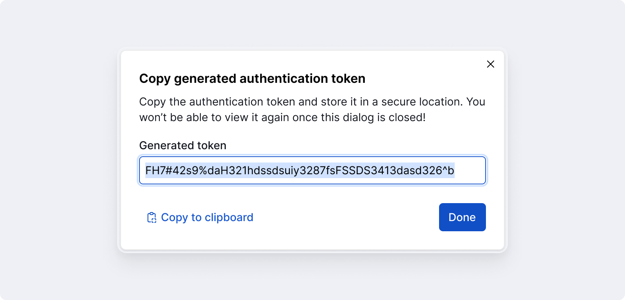
Task: Click the highlighted authentication token string
Action: tap(301, 170)
